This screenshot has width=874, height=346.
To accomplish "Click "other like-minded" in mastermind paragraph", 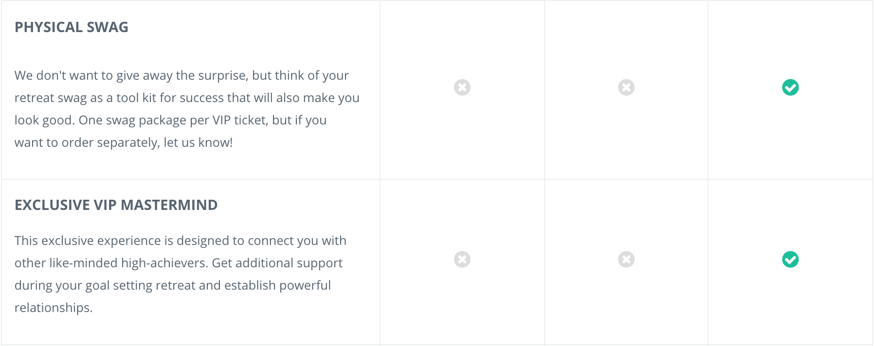I will click(66, 263).
